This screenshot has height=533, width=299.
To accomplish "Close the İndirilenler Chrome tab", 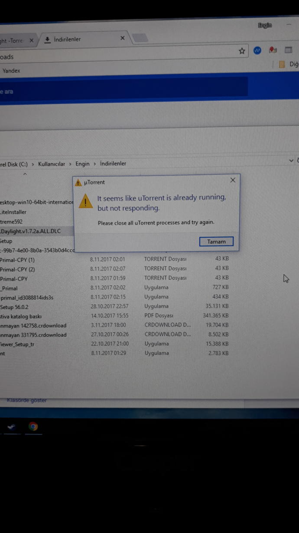I will point(122,38).
